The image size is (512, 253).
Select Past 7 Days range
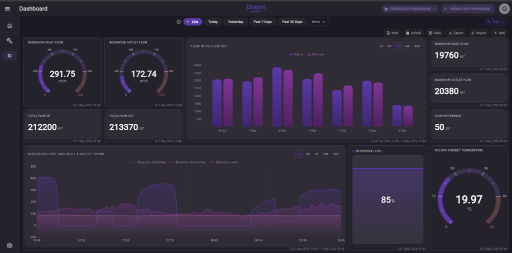262,22
